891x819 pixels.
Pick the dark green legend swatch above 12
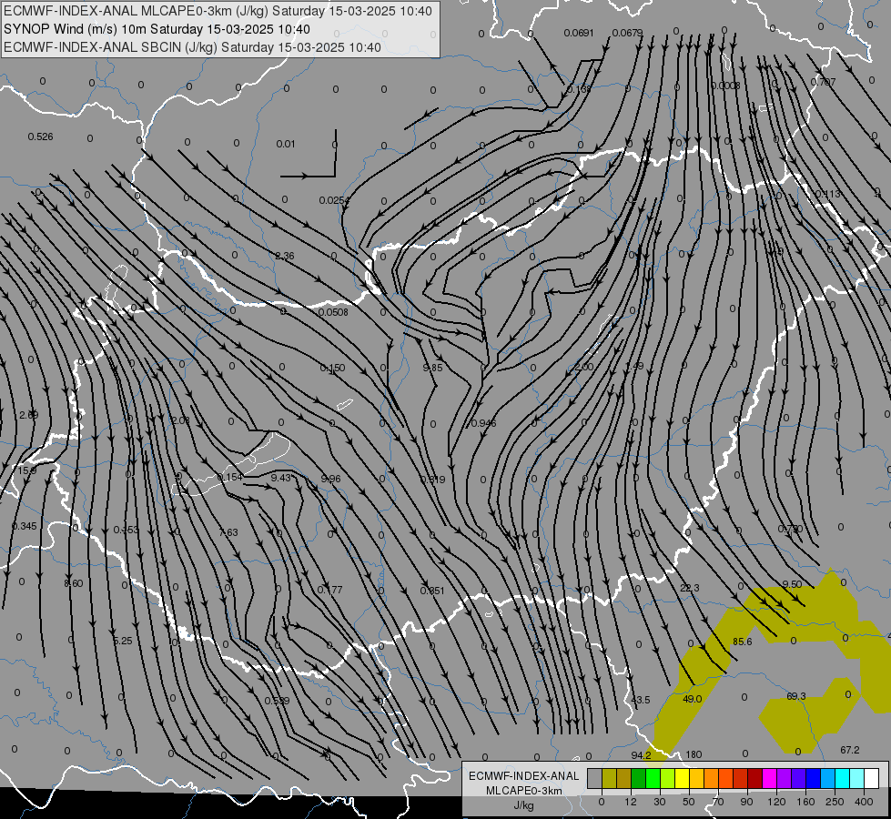click(x=639, y=778)
